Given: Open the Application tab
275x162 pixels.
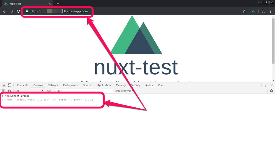Looking at the screenshot, I should (104, 85).
